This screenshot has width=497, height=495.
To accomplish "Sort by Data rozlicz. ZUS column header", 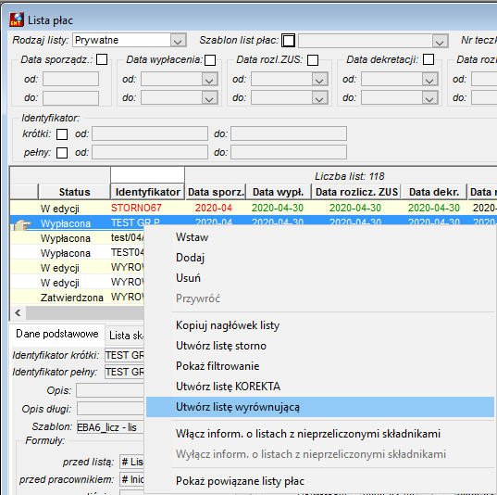I will (x=356, y=192).
